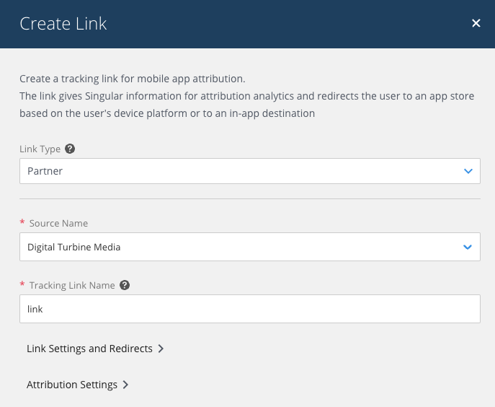This screenshot has width=495, height=407.
Task: Click red asterisk beside Source Name
Action: point(22,222)
